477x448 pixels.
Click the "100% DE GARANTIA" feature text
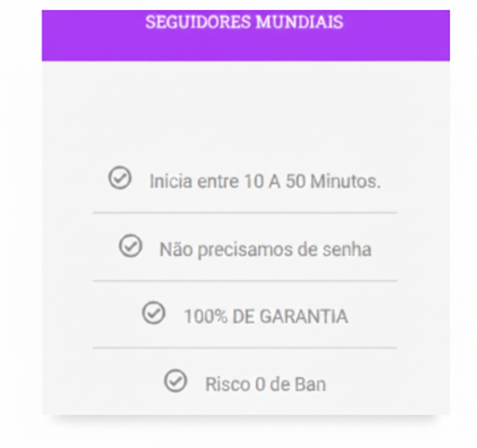coord(266,317)
